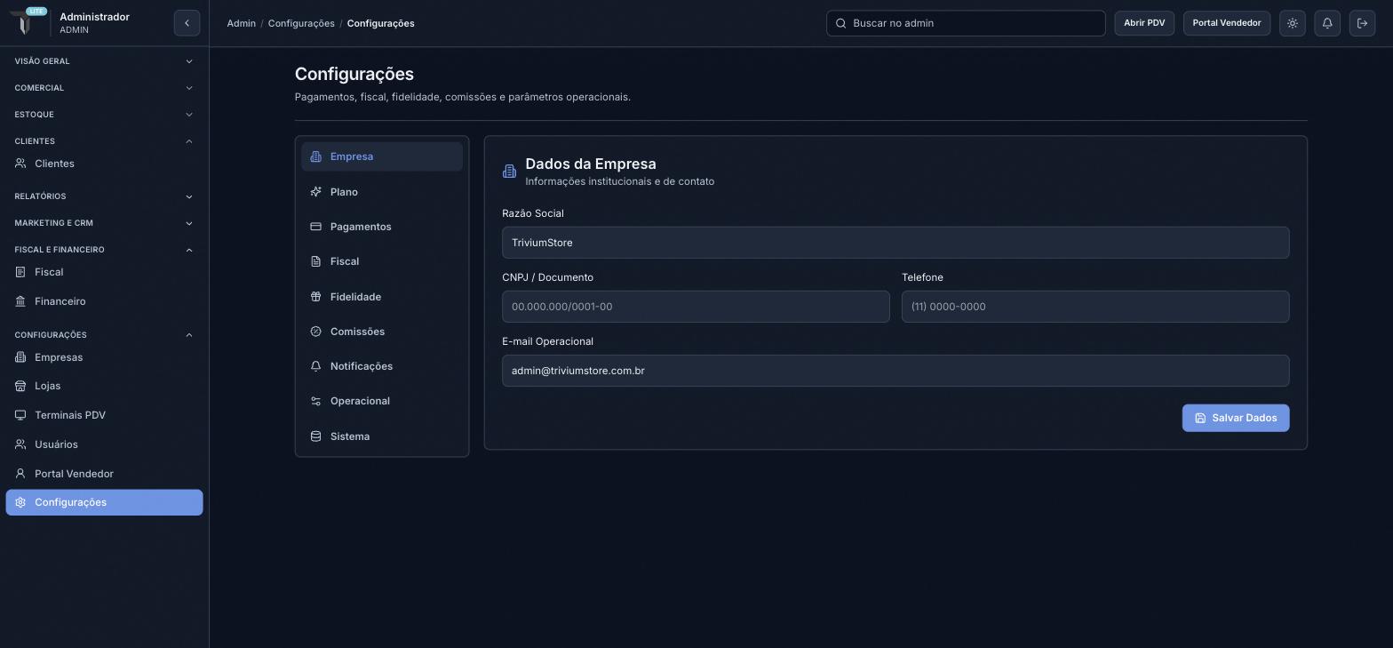Collapse the Fiscal e Financeiro section

[x=104, y=250]
